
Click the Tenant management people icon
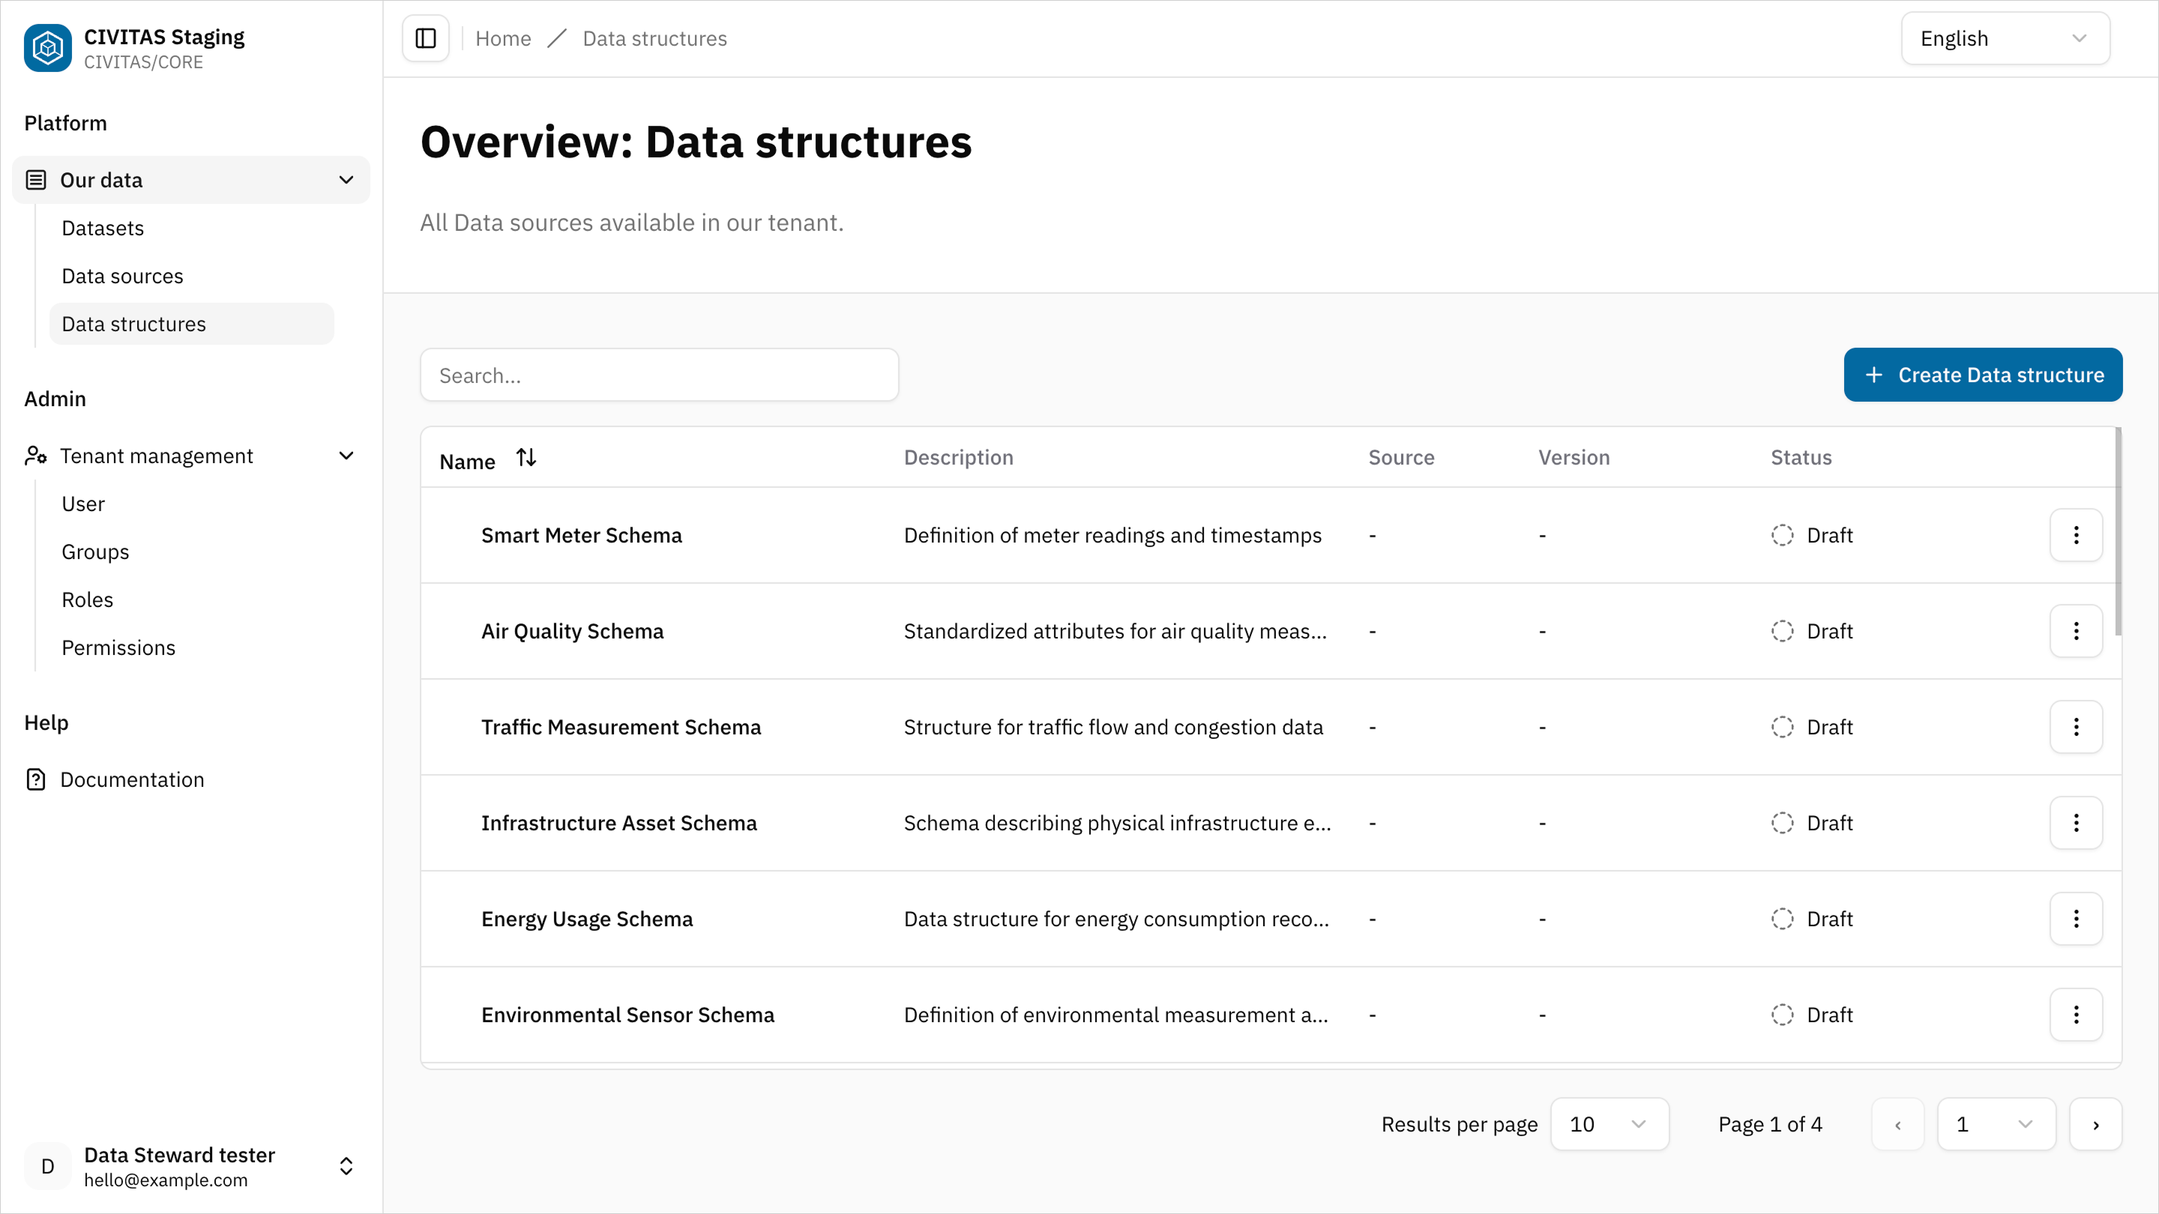(x=35, y=455)
